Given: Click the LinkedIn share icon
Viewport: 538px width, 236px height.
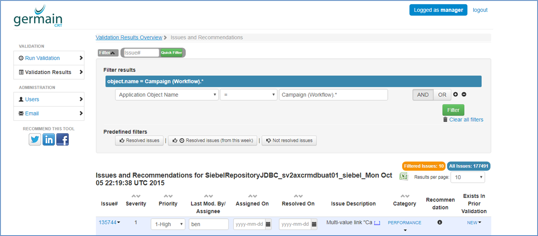Looking at the screenshot, I should 48,139.
